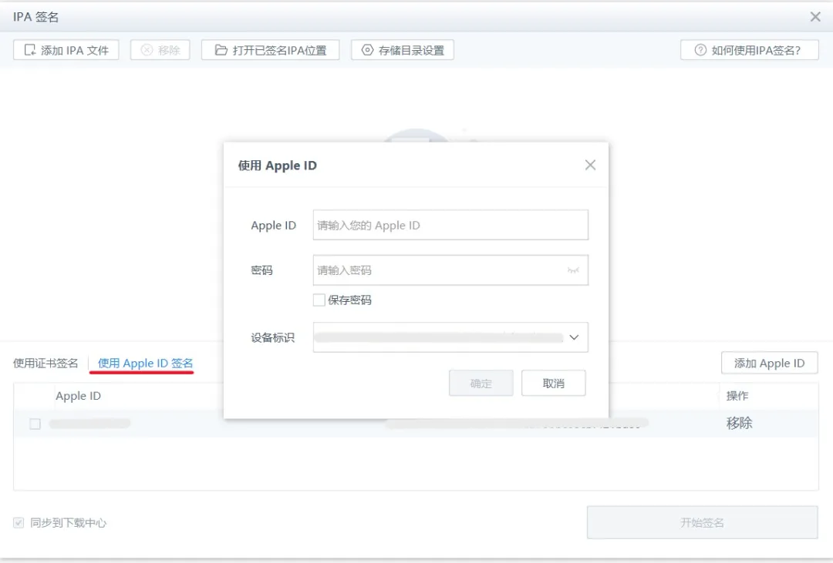This screenshot has height=563, width=833.
Task: Click the 确定 confirm button
Action: pyautogui.click(x=481, y=383)
